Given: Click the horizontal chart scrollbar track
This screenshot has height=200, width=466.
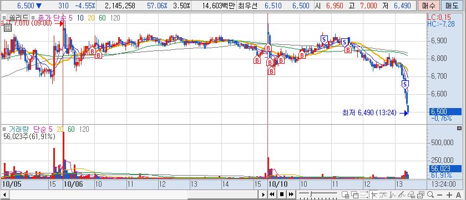Looking at the screenshot, I should pos(134,194).
